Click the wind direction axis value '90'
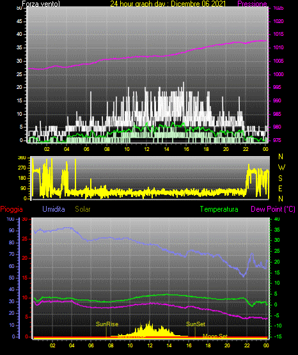298x355 pixels. (23, 188)
